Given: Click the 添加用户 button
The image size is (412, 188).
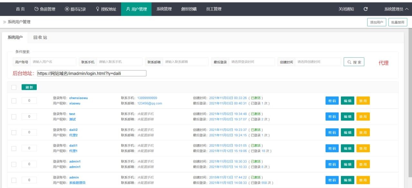Looking at the screenshot, I should point(377,22).
